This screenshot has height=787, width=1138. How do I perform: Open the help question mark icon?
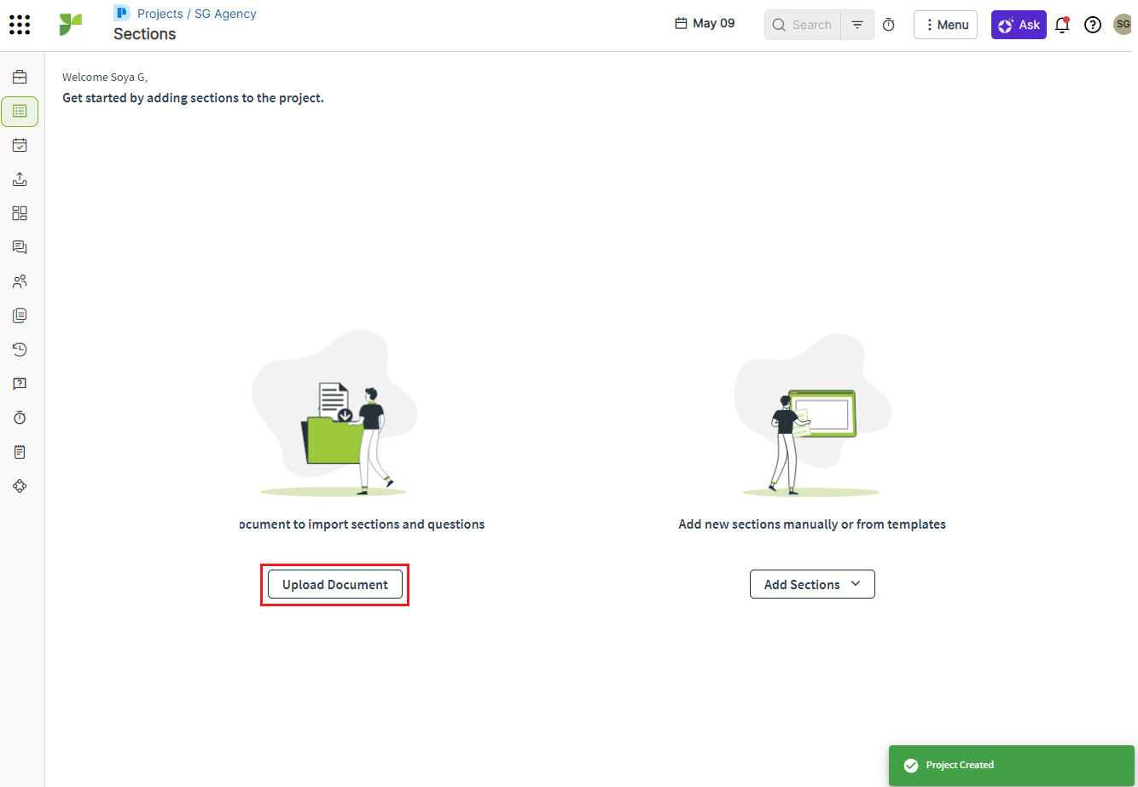[x=1092, y=25]
